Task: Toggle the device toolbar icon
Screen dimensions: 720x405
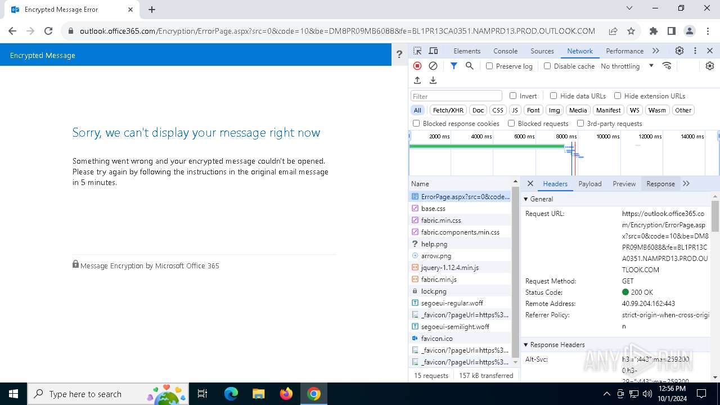Action: click(x=433, y=51)
